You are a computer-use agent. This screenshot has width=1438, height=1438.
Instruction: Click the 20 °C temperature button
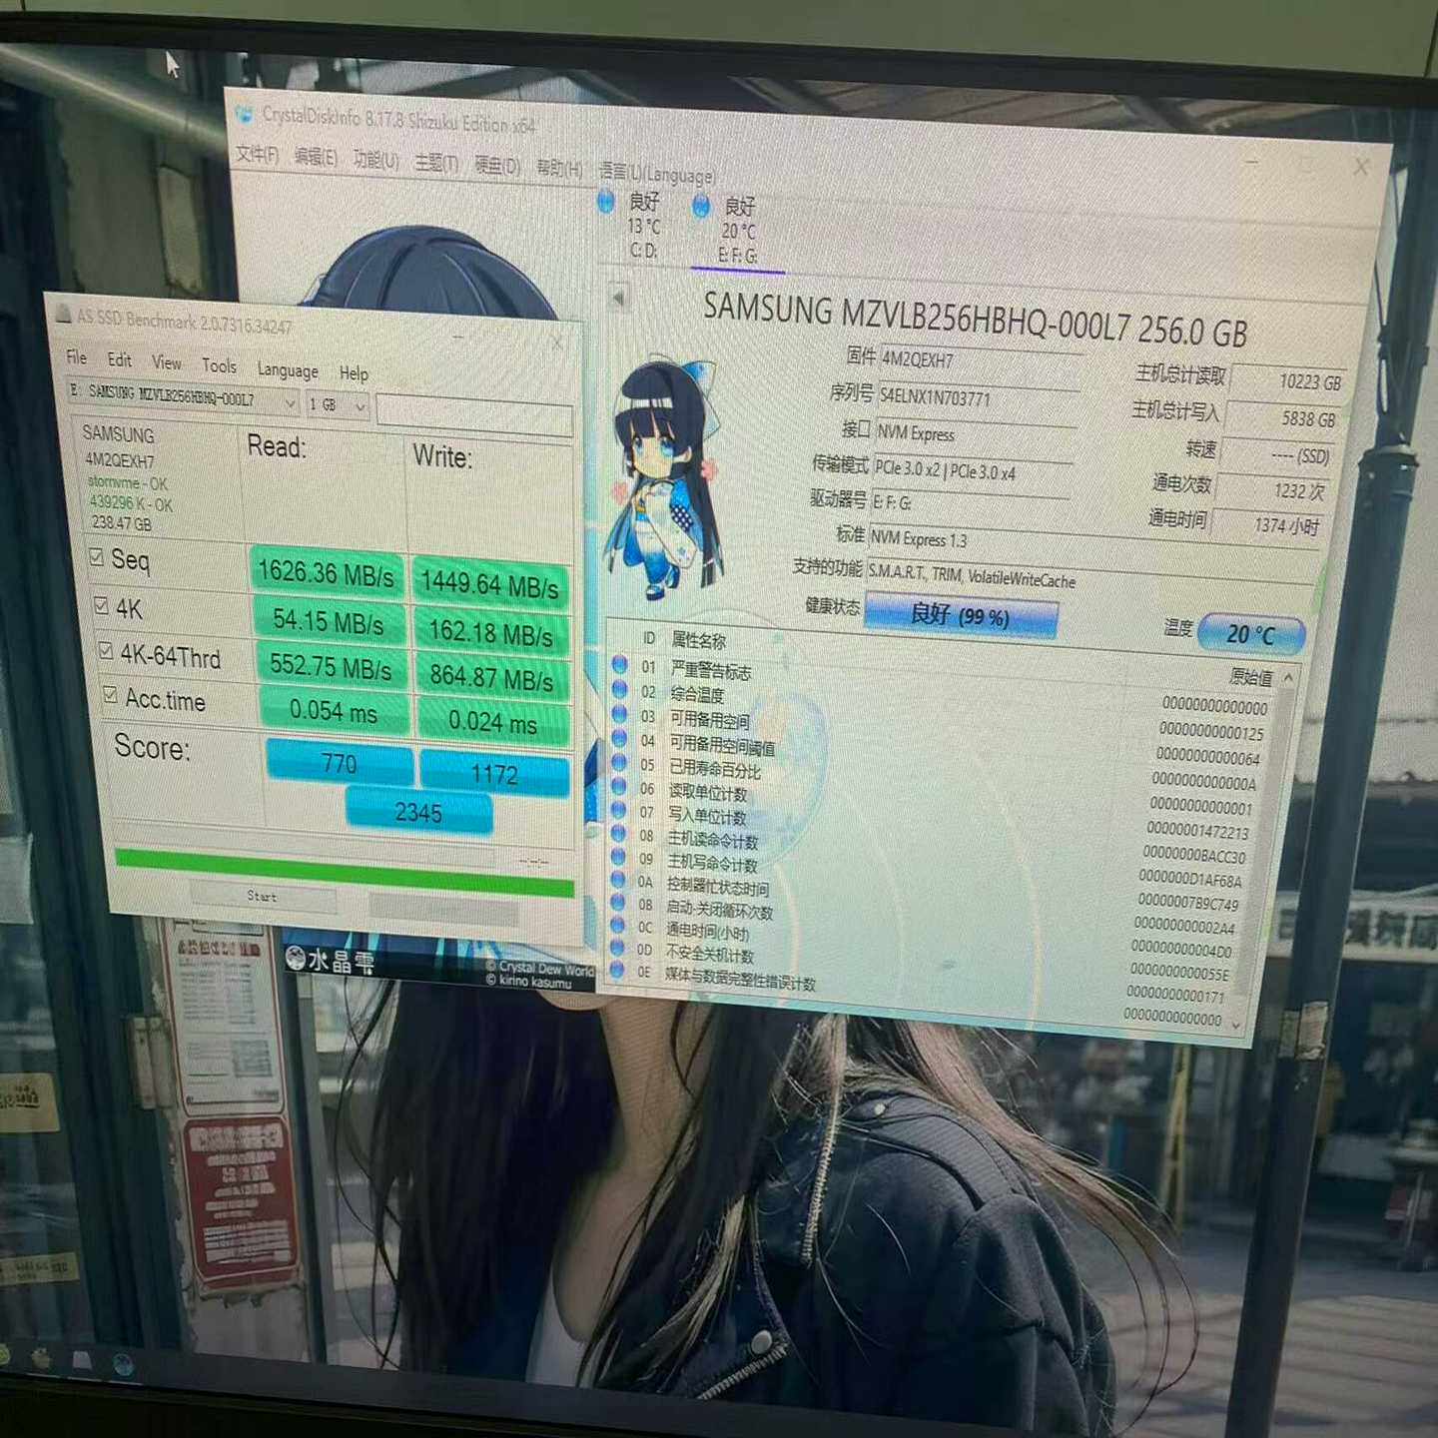click(1250, 634)
